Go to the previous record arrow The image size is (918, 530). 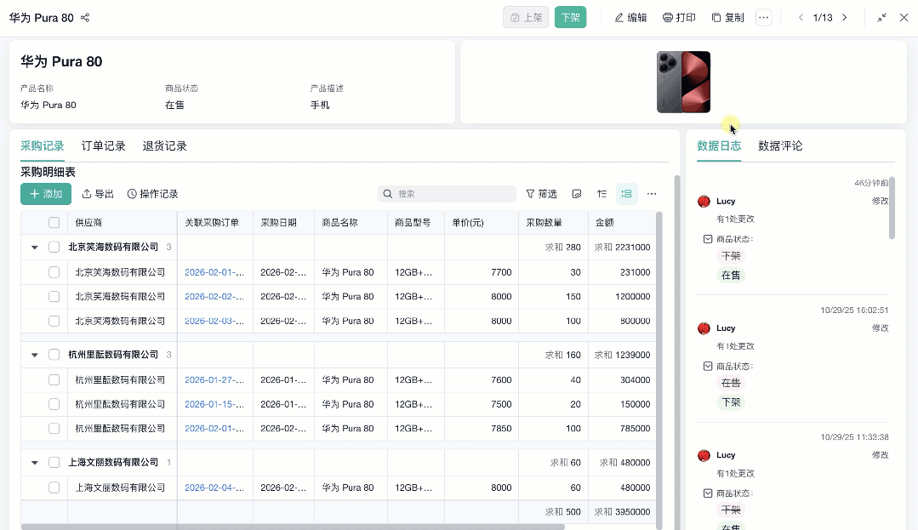pyautogui.click(x=801, y=18)
